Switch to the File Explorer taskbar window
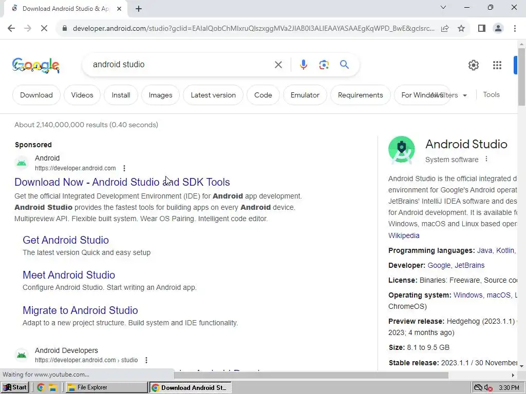 (107, 387)
